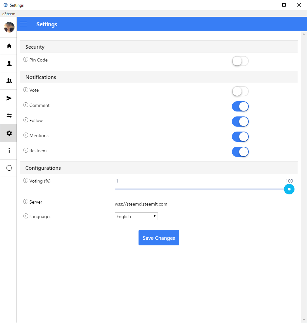This screenshot has height=323, width=307.
Task: Open the Languages dropdown
Action: 136,216
